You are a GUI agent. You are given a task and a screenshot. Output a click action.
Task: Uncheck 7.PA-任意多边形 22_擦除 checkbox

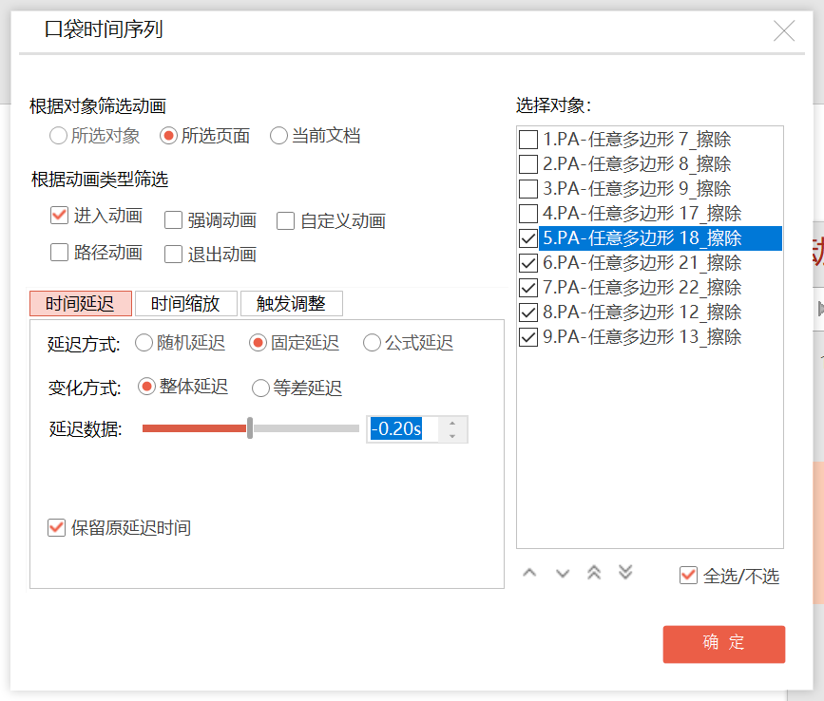[x=528, y=288]
